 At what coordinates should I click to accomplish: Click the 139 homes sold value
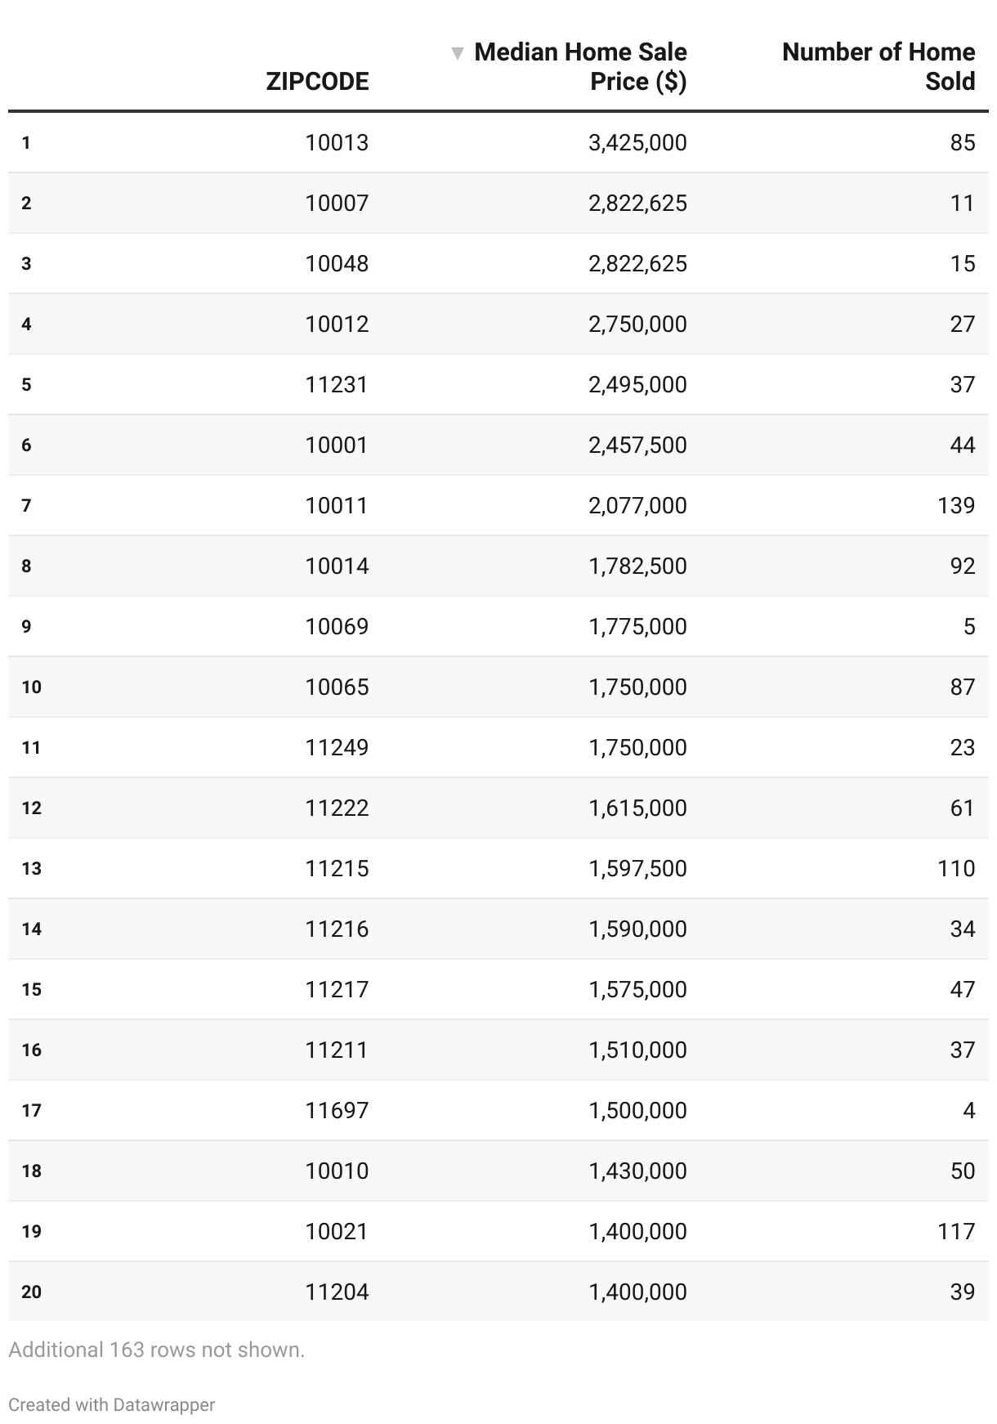click(x=956, y=506)
